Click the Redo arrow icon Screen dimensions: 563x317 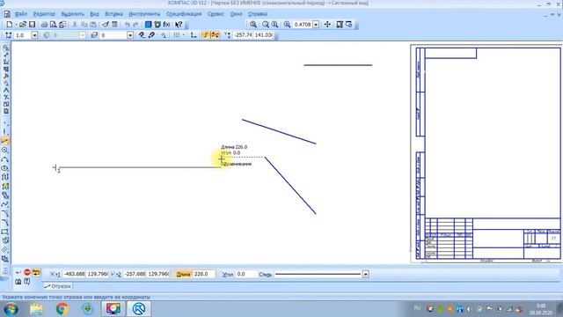(x=135, y=25)
